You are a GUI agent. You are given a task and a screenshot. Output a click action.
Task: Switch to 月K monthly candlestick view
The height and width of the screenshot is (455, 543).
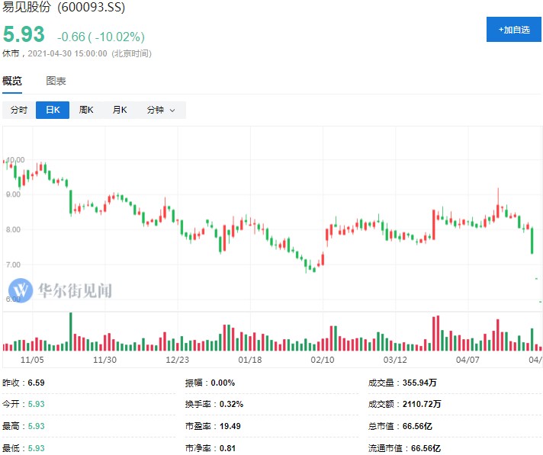click(120, 110)
